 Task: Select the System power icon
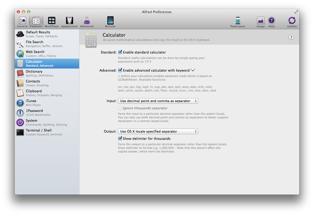(x=20, y=122)
